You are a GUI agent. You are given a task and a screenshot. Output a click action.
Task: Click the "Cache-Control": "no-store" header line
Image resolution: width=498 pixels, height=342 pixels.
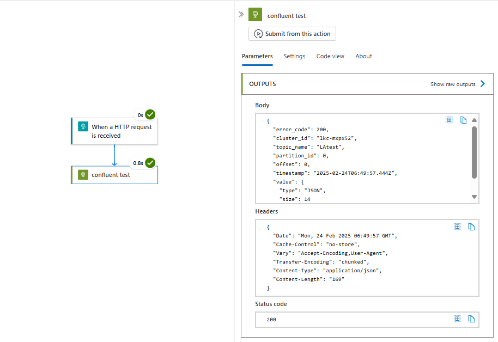317,245
